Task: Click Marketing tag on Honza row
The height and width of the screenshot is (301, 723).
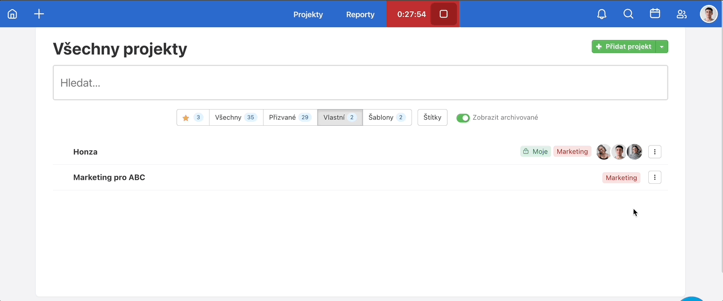Action: (x=573, y=152)
